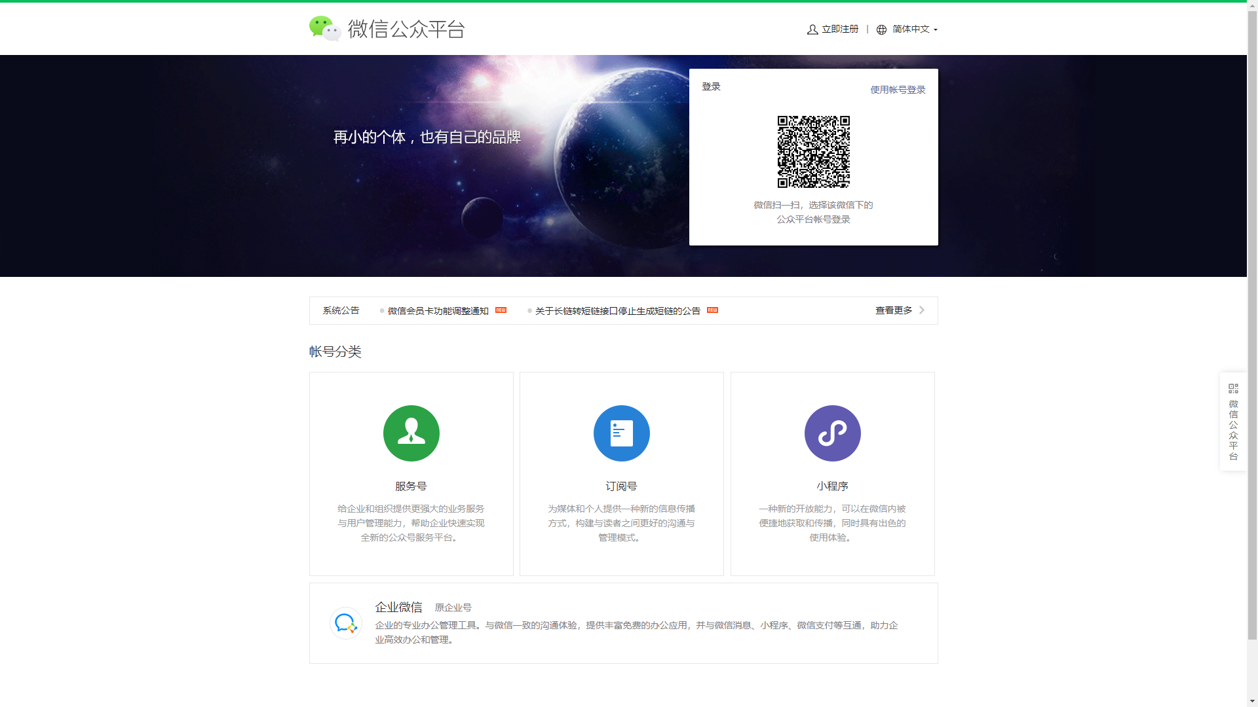Image resolution: width=1258 pixels, height=707 pixels.
Task: Select the 小程序 title text
Action: point(832,486)
